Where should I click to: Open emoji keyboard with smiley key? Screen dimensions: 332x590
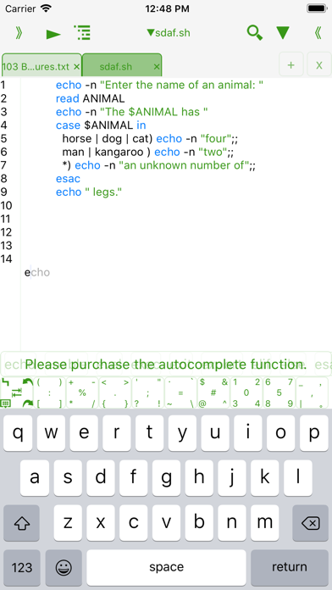(x=64, y=567)
